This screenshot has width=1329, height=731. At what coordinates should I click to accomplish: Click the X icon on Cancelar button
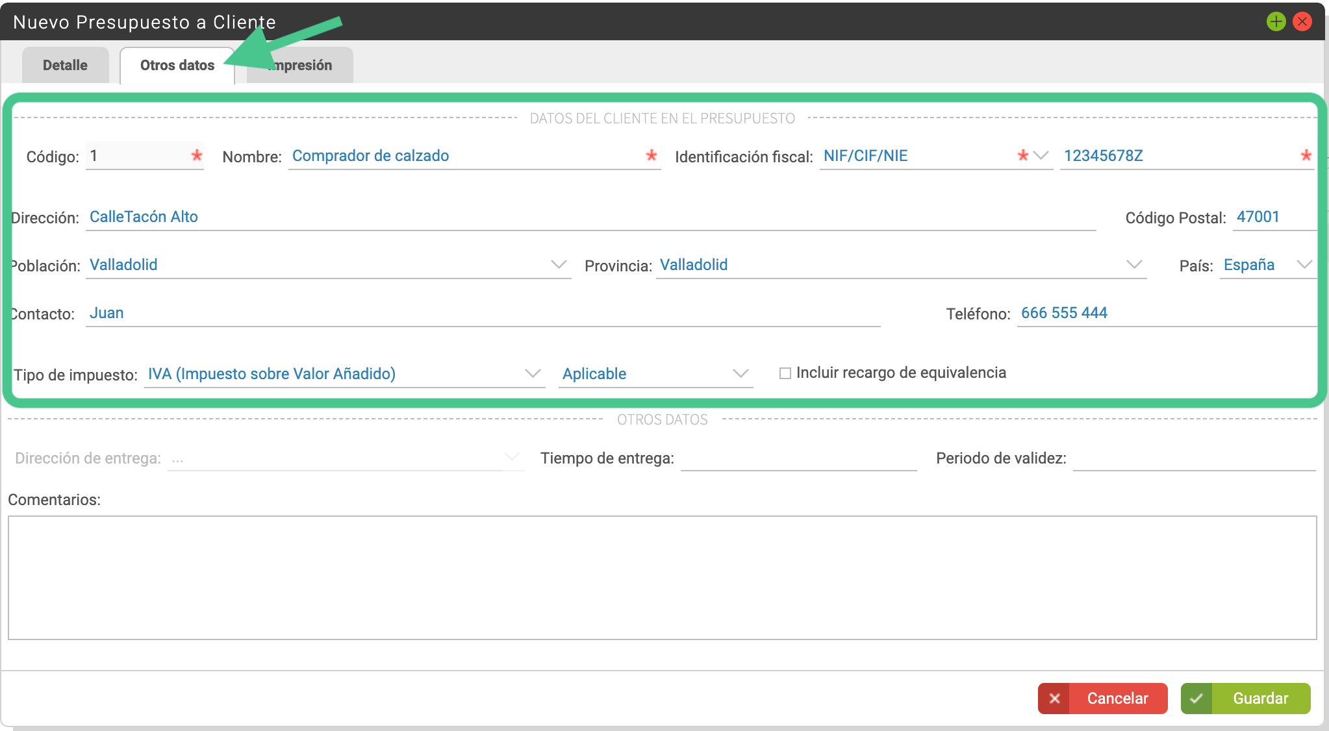1054,699
